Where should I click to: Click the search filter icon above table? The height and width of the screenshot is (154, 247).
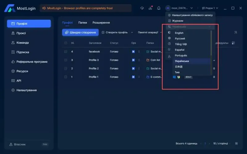tap(236, 32)
